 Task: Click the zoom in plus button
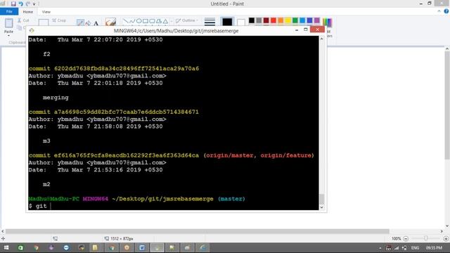[446, 239]
